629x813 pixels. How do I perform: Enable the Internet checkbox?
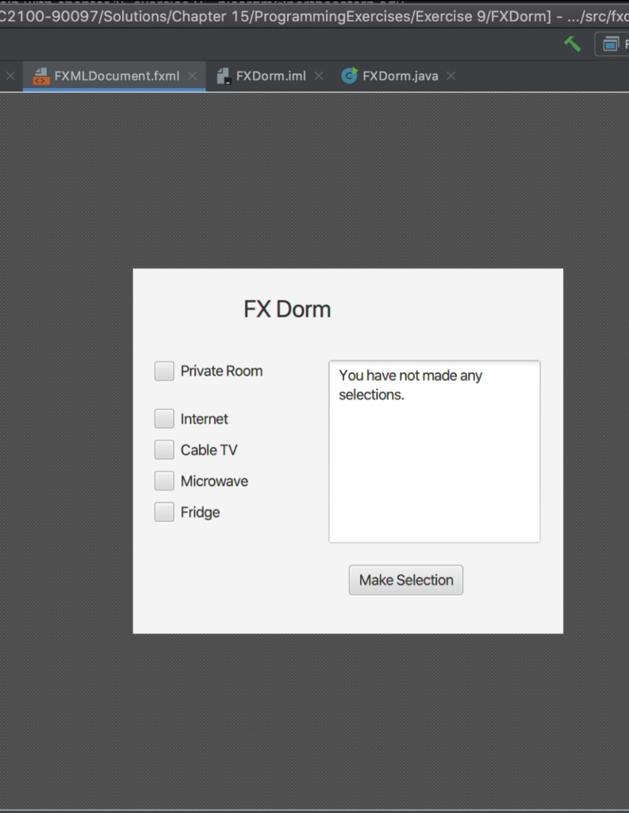point(164,418)
